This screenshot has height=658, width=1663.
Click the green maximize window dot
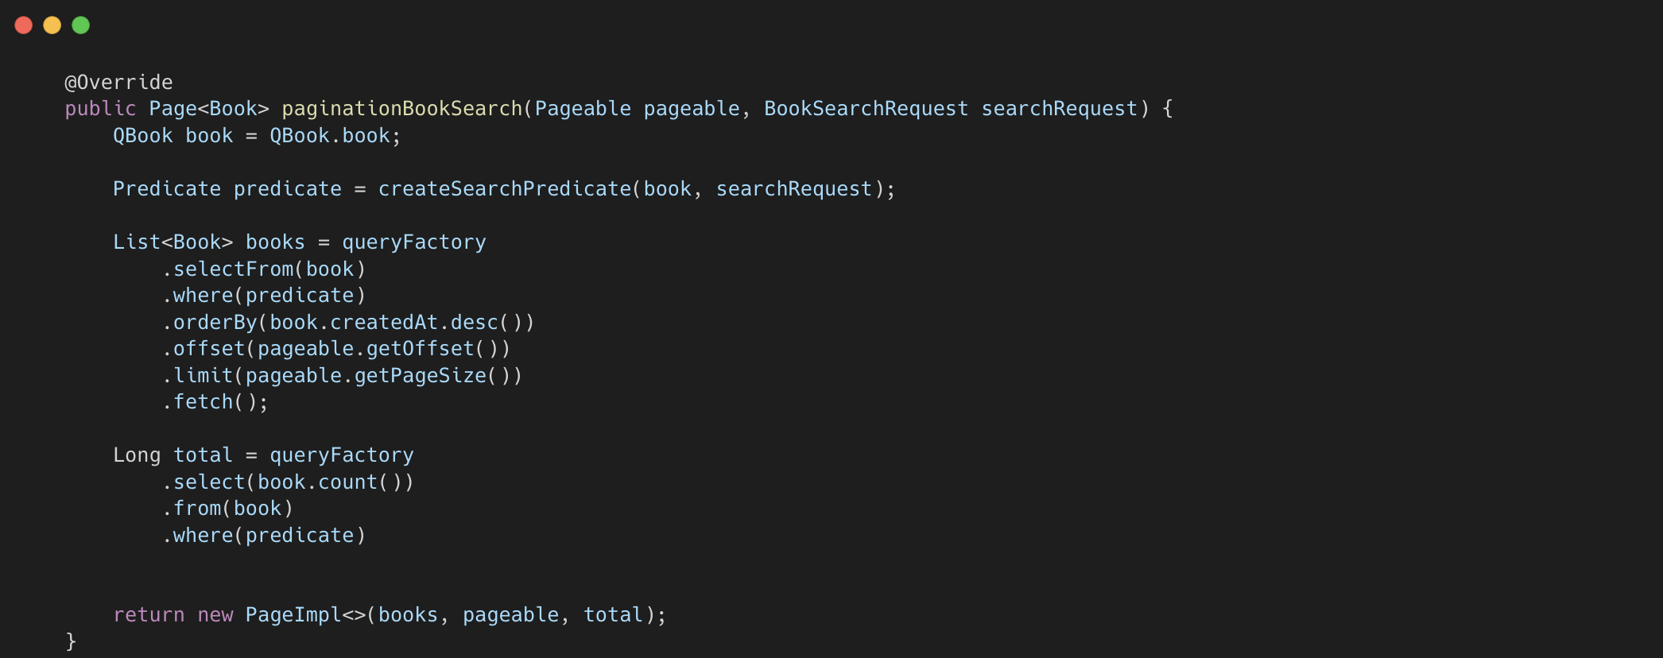81,25
